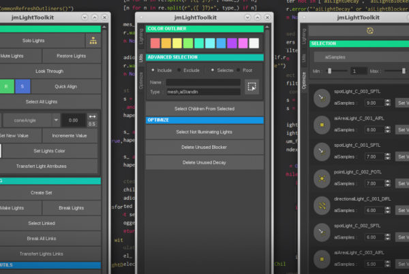Click the aiAreaLight_C_003_APL light icon
This screenshot has height=274, width=409.
pos(322,259)
